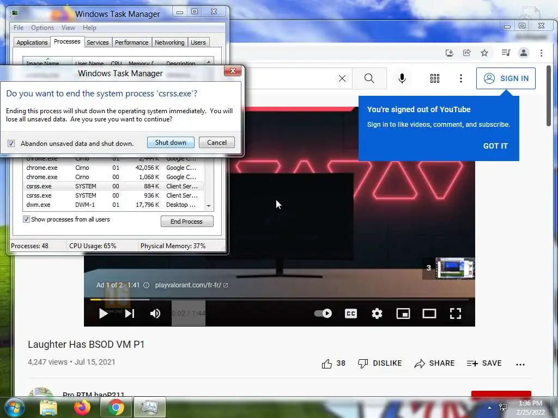This screenshot has width=558, height=418.
Task: Select chrome.exe row with 1,068 K memory
Action: point(114,177)
